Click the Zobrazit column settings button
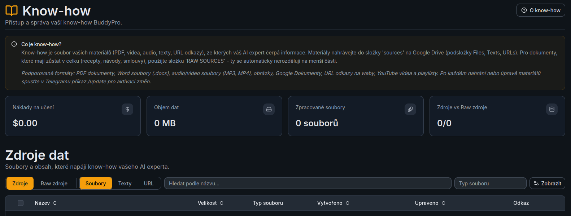 click(x=547, y=183)
